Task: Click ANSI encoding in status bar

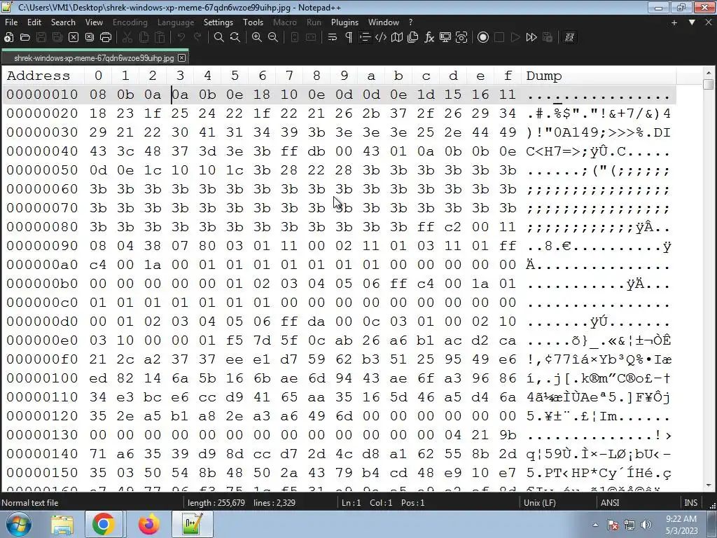Action: coord(610,503)
